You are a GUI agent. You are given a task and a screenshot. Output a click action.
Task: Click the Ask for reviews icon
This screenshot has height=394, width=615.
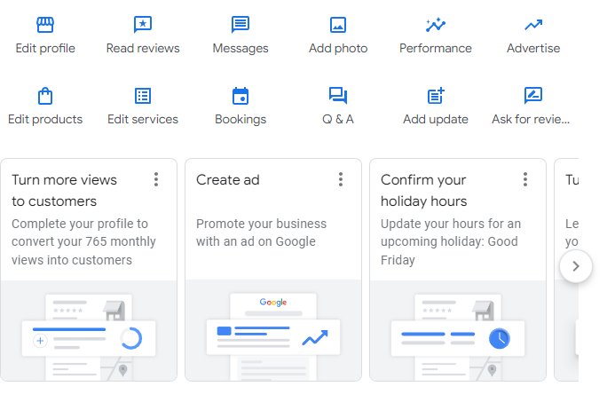coord(533,96)
